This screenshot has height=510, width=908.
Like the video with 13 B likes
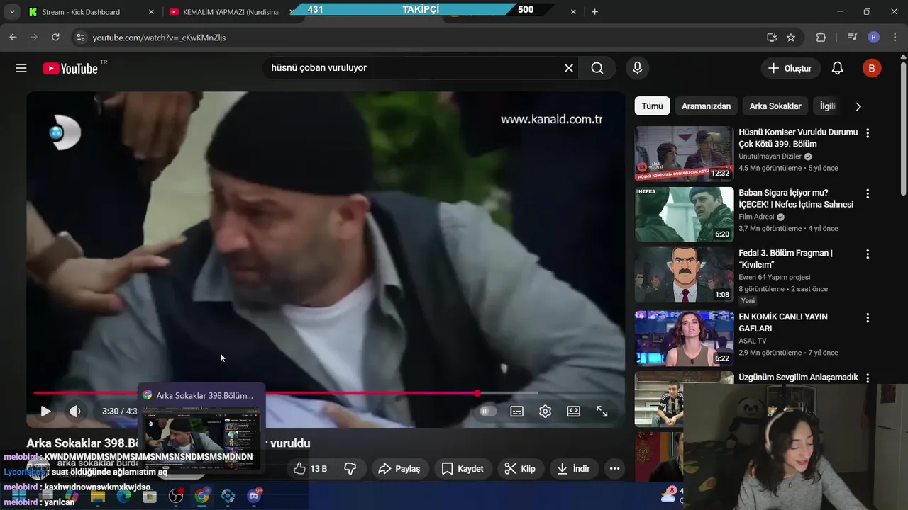[310, 469]
